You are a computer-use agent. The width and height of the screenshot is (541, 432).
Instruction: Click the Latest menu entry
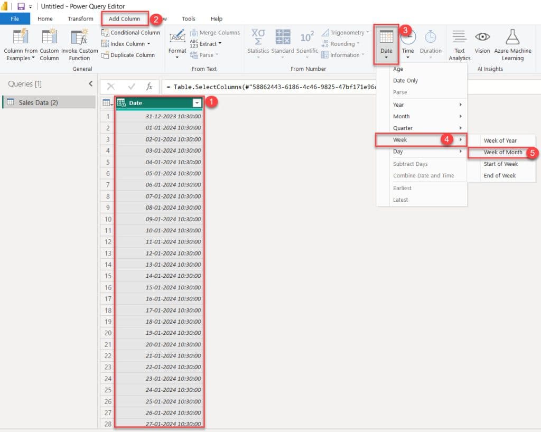(400, 200)
